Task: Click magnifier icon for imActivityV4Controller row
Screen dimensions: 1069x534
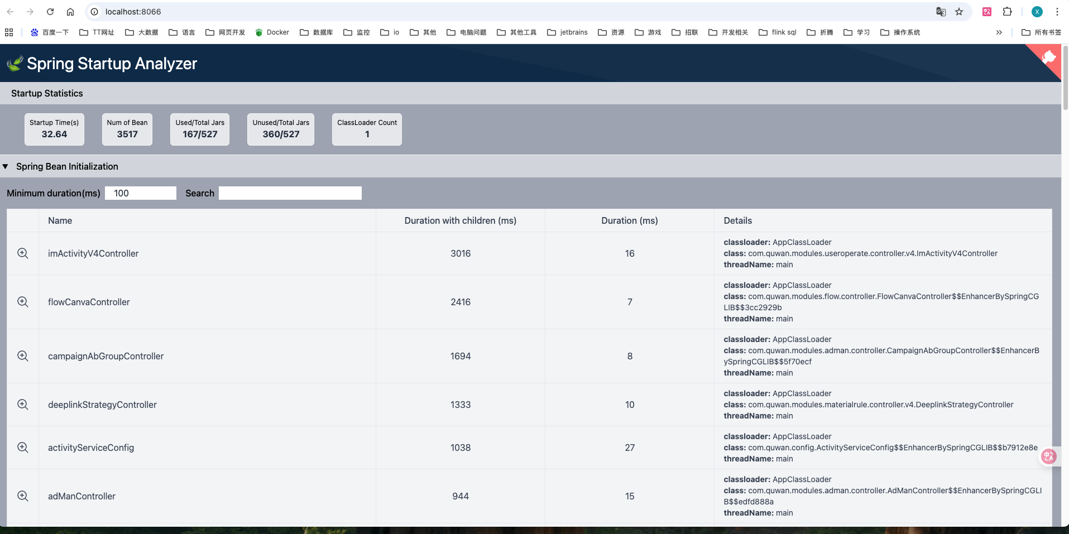Action: coord(23,253)
